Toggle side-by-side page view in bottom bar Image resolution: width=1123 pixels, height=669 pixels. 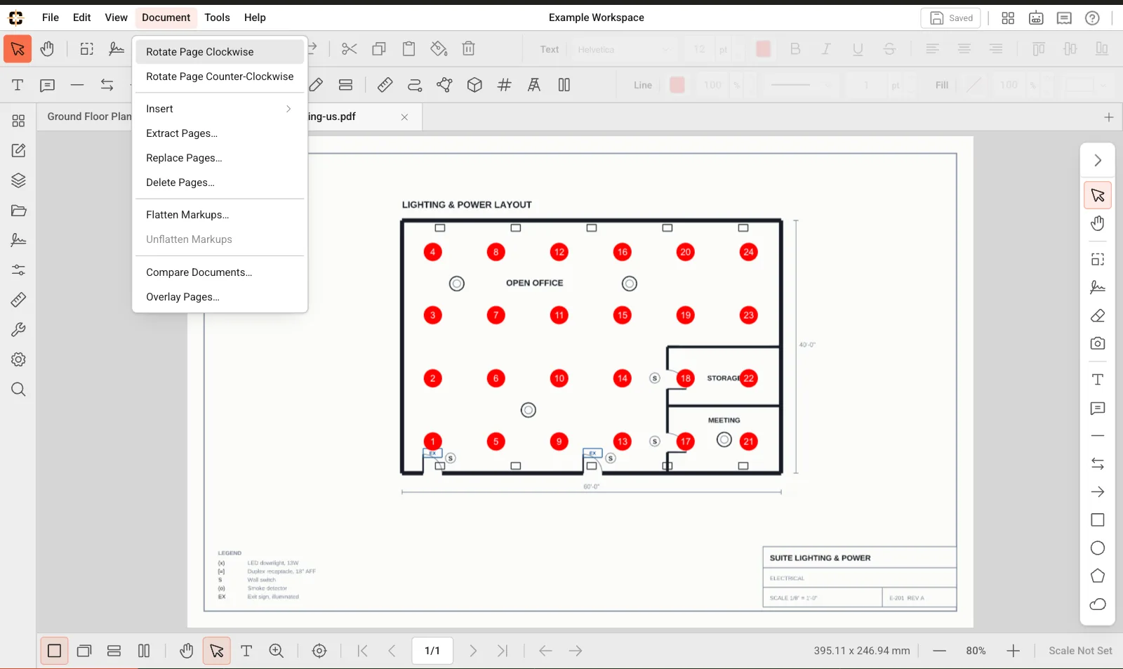tap(144, 651)
